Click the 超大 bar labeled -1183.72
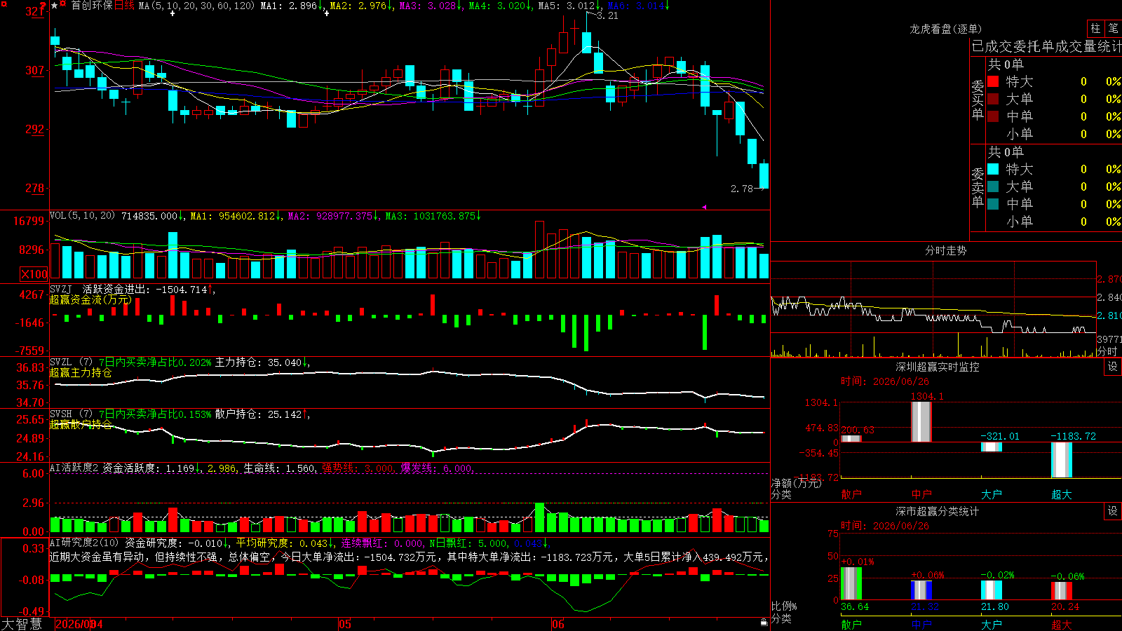The height and width of the screenshot is (631, 1122). (x=1062, y=460)
